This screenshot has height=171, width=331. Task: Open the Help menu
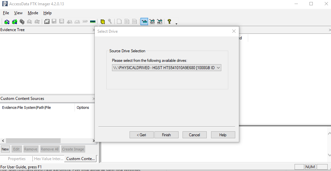coord(47,13)
